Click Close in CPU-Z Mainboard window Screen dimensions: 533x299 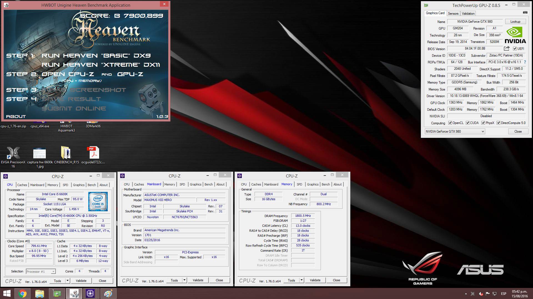(219, 280)
